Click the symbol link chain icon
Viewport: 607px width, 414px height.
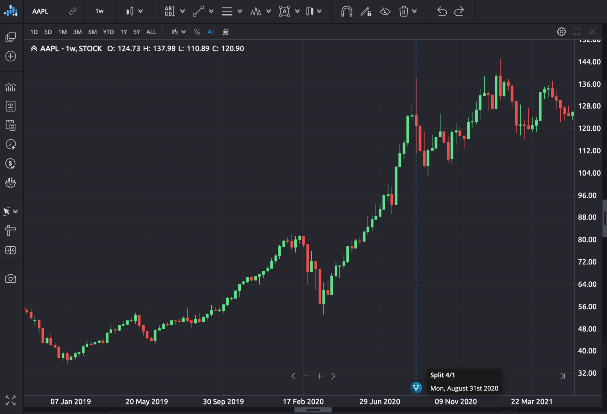pos(73,11)
